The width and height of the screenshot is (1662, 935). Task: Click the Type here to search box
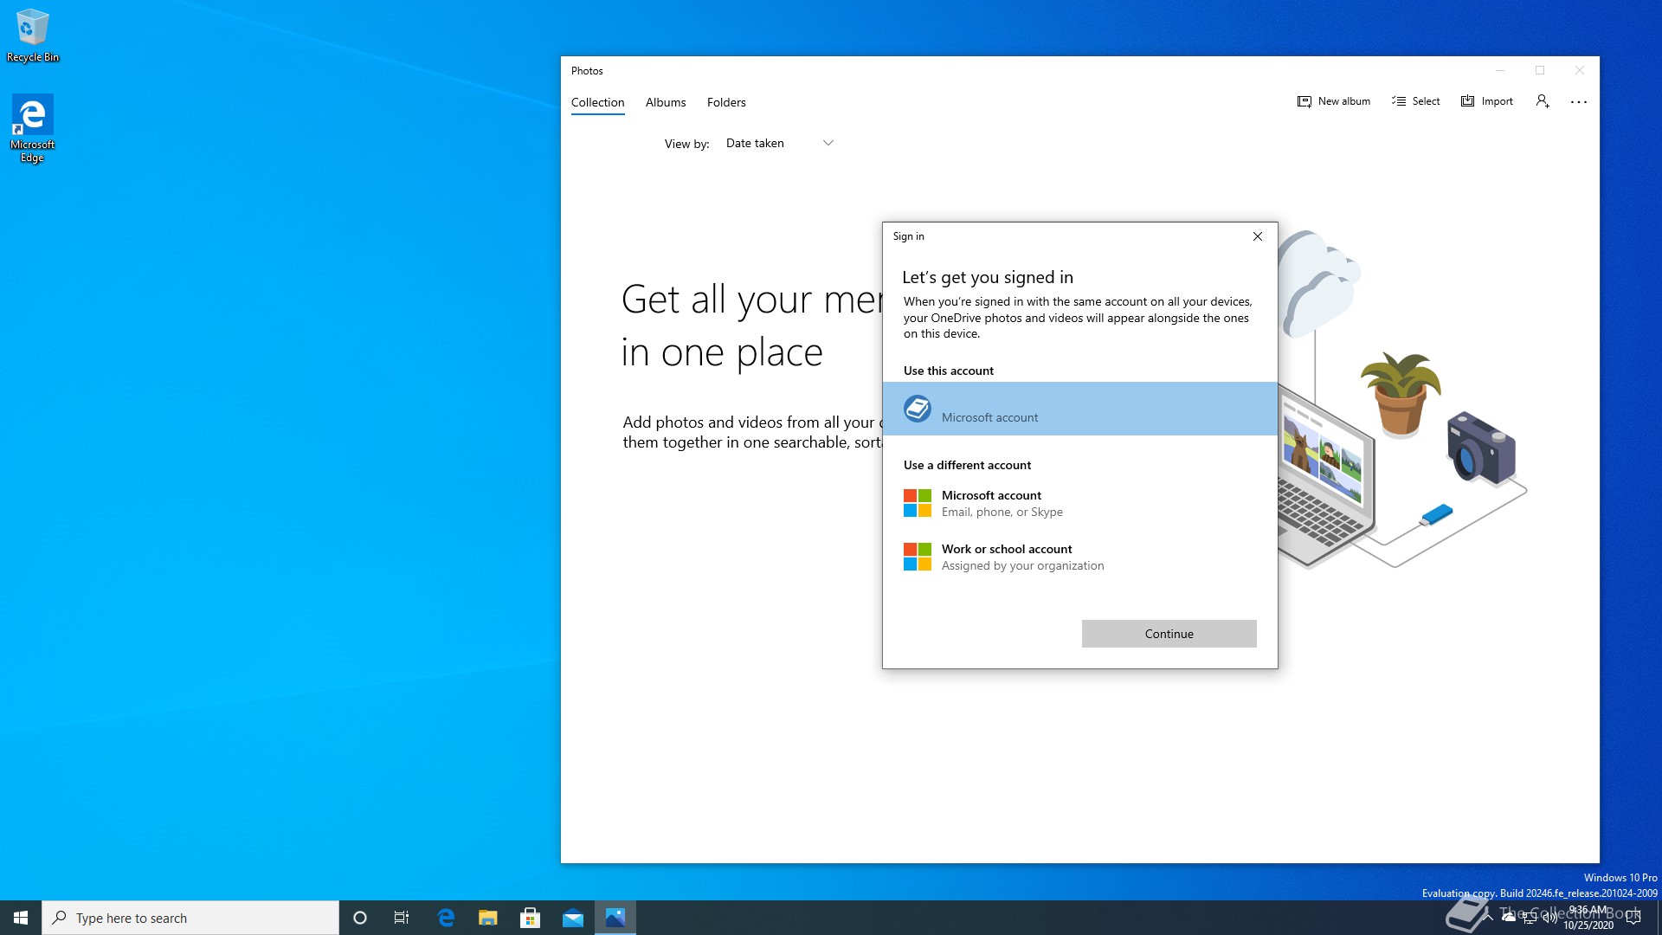(x=190, y=918)
